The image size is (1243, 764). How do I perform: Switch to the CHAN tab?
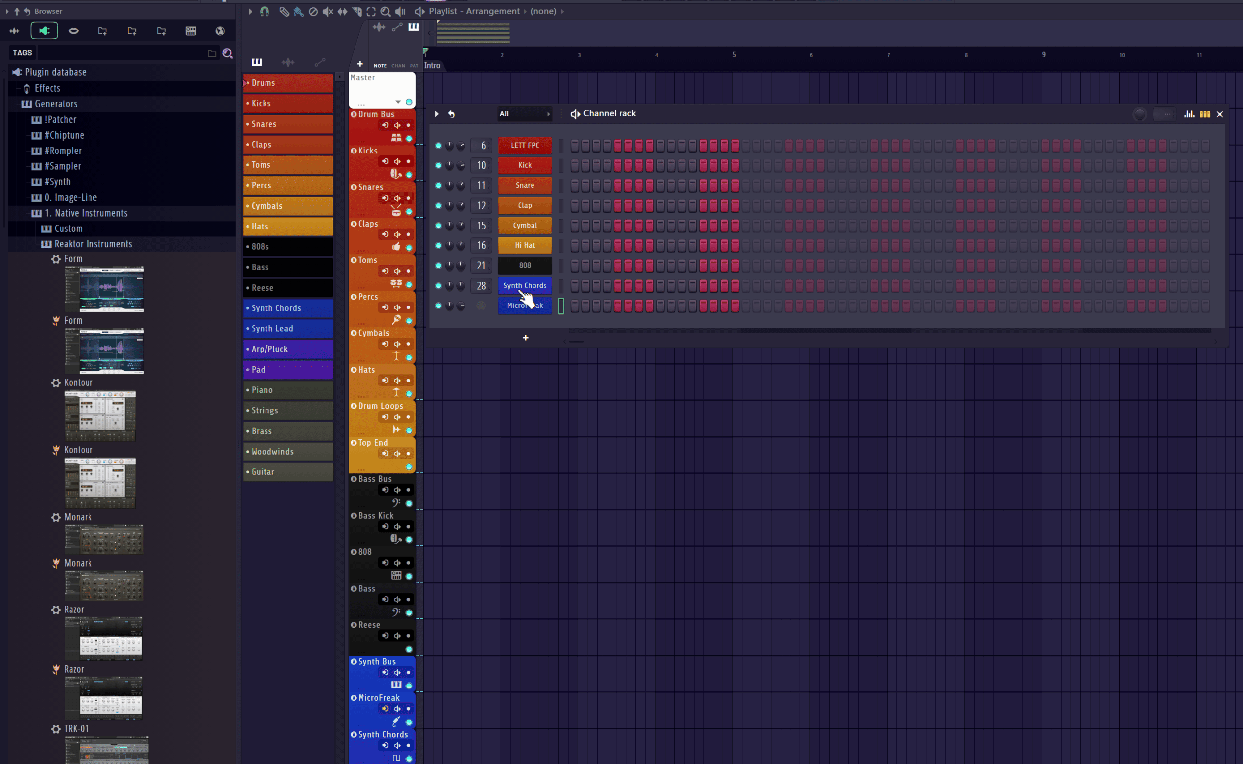(398, 66)
